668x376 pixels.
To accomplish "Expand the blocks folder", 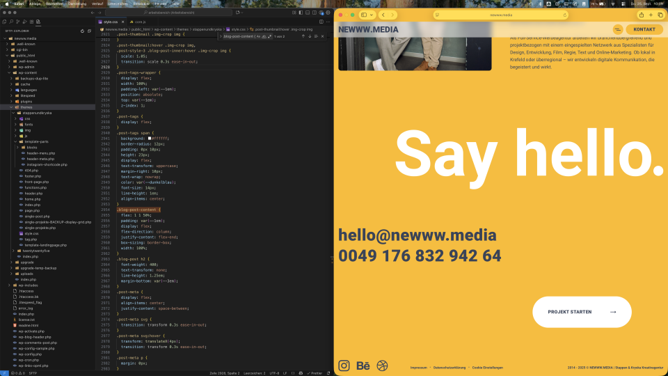I will coord(17,148).
